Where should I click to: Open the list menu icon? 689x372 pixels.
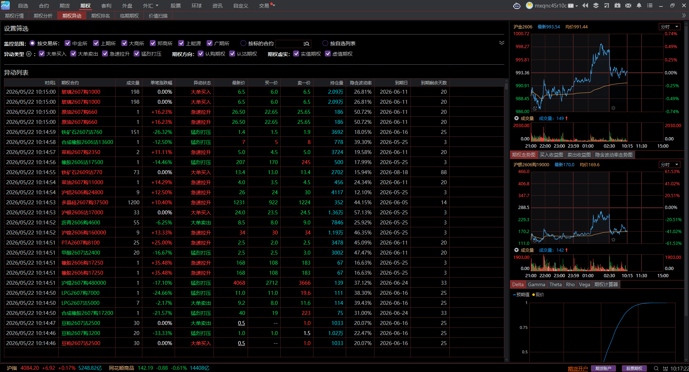pyautogui.click(x=650, y=6)
